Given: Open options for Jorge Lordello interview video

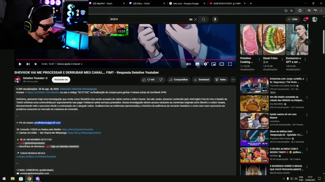Looking at the screenshot, I should click(307, 79).
